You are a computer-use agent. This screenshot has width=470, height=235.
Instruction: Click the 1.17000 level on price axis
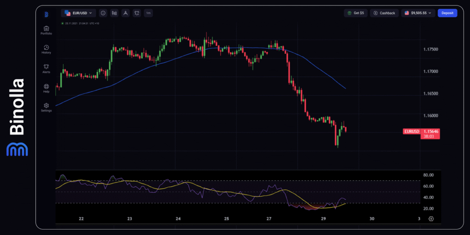430,72
